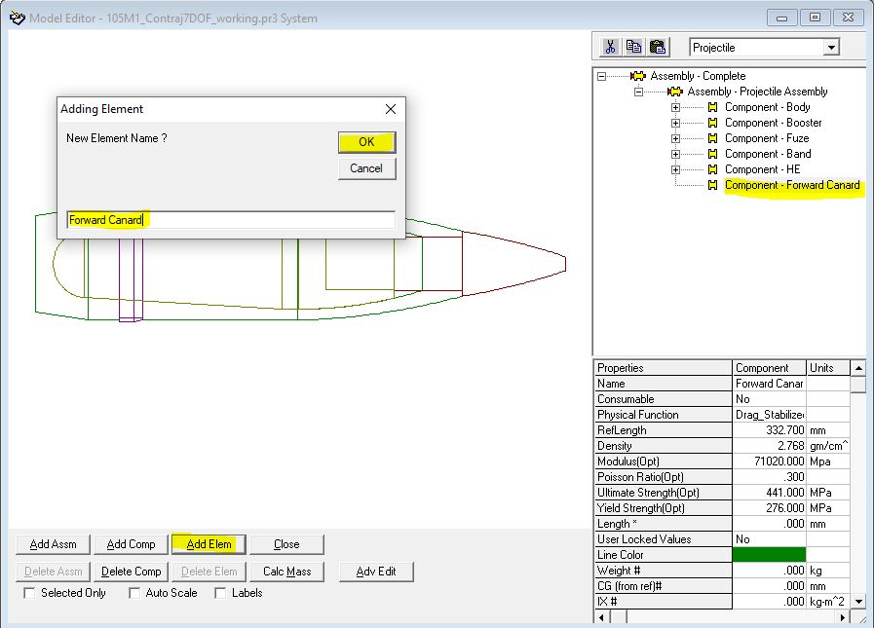Click the Paste clipboard icon
This screenshot has height=628, width=874.
(x=657, y=47)
